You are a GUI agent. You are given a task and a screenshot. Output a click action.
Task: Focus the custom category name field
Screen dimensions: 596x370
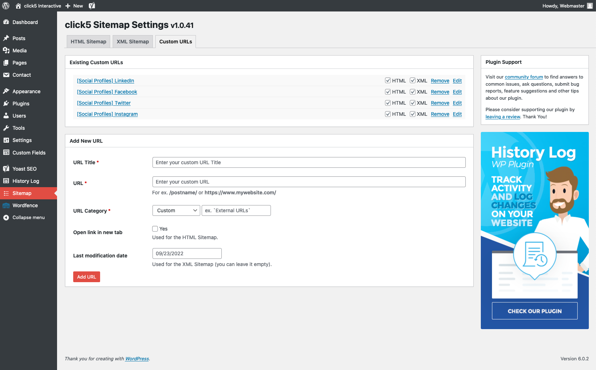tap(236, 210)
